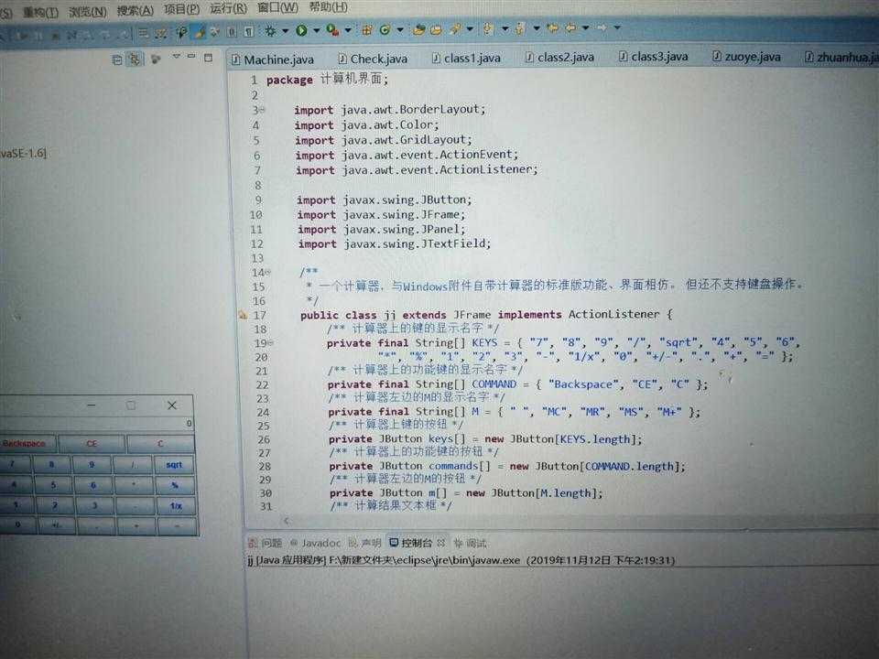Click the 1/x button in calculator window
Screen dimensions: 879x659
[176, 506]
